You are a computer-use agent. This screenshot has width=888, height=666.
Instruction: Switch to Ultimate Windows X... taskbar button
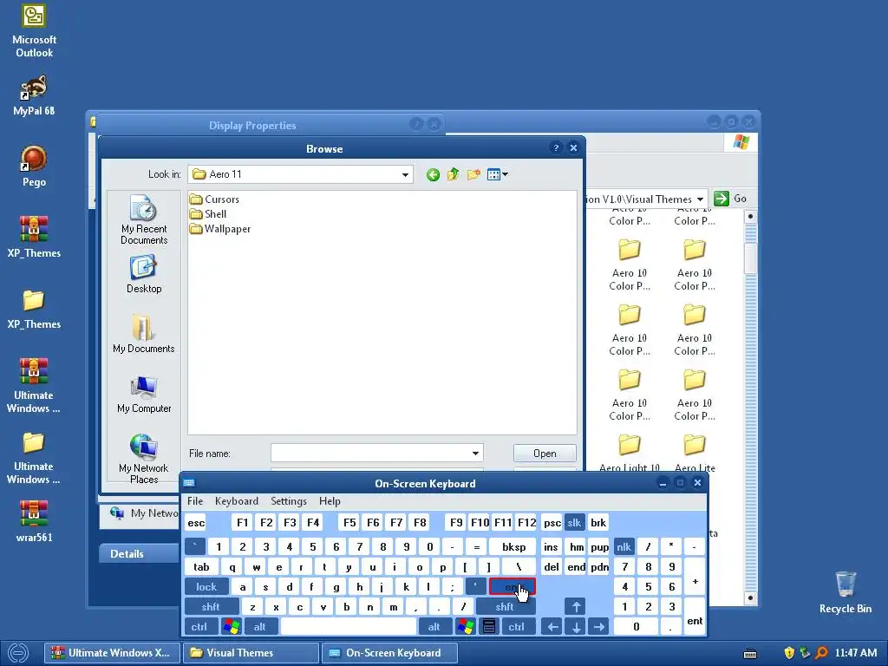pos(112,653)
